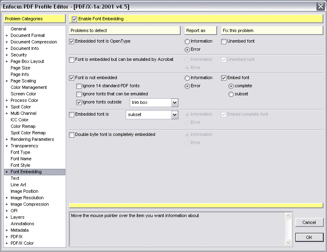Expand the Image Resolution category

tap(6, 198)
